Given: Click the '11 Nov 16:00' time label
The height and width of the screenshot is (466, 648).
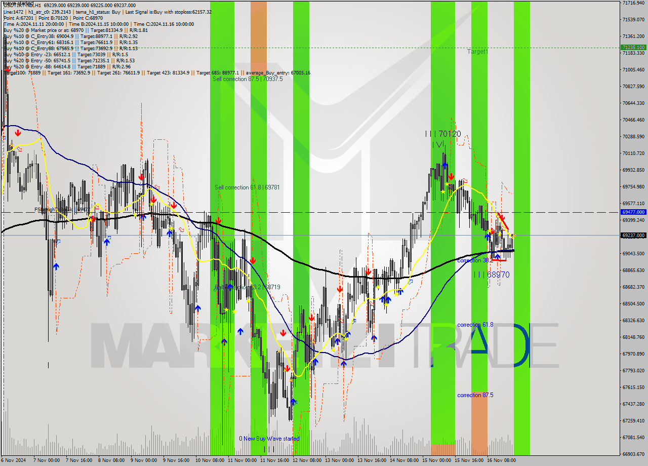Looking at the screenshot, I should [x=274, y=460].
